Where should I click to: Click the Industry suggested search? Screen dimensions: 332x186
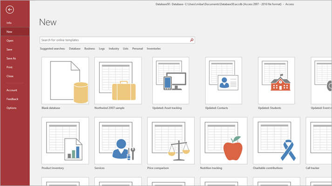pyautogui.click(x=114, y=49)
